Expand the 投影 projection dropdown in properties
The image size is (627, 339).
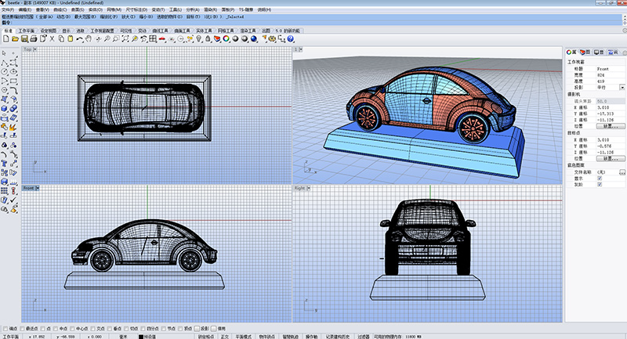(622, 87)
